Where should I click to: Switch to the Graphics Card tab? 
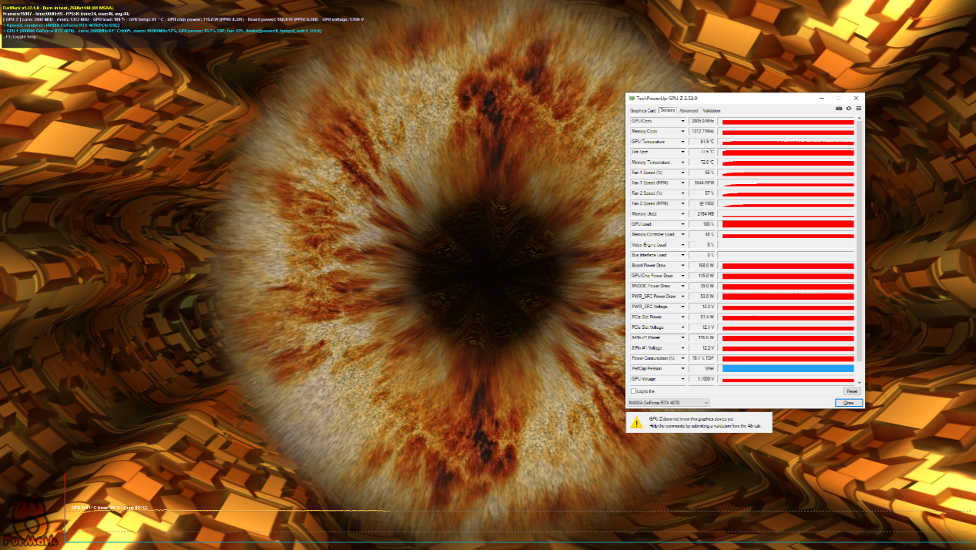pyautogui.click(x=642, y=110)
